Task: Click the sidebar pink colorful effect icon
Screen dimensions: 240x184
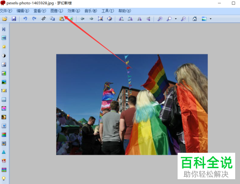Action: coord(4,108)
